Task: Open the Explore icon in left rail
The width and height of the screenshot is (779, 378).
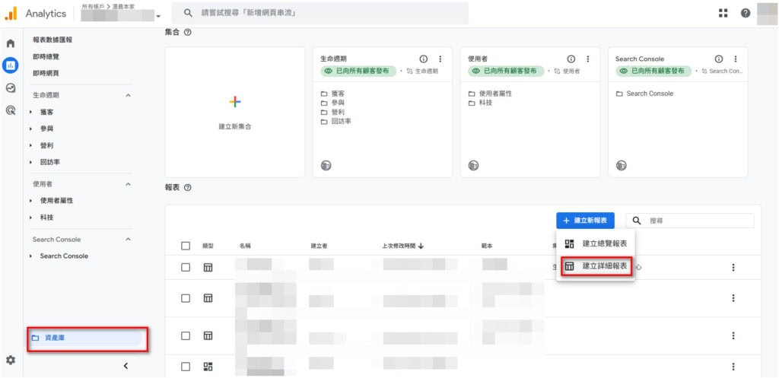Action: click(11, 87)
